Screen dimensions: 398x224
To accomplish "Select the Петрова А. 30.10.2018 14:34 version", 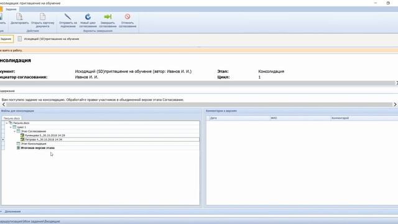I will [44, 139].
